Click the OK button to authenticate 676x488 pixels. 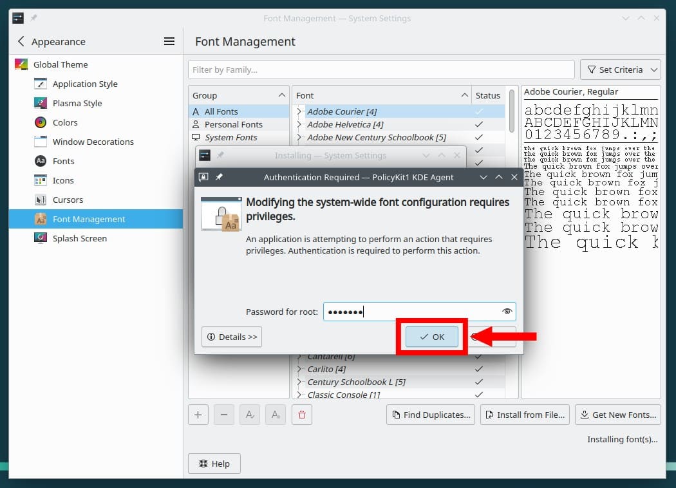pyautogui.click(x=431, y=336)
